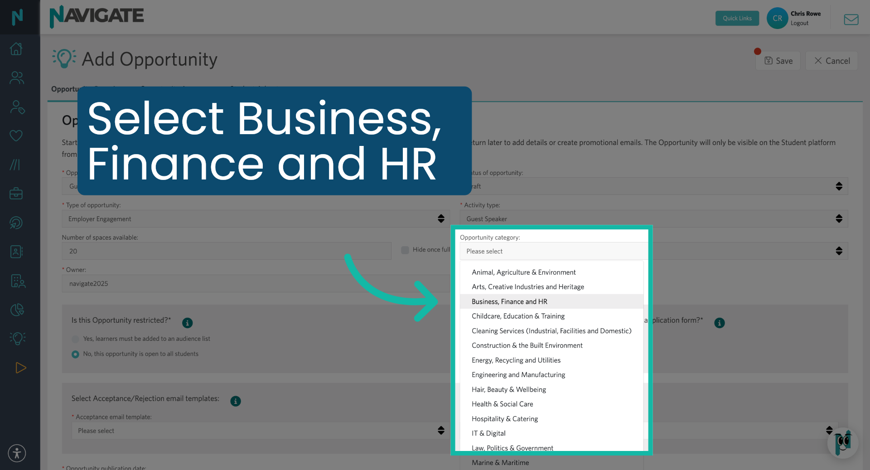Open the lightbulb opportunities sidebar icon
870x470 pixels.
tap(17, 338)
